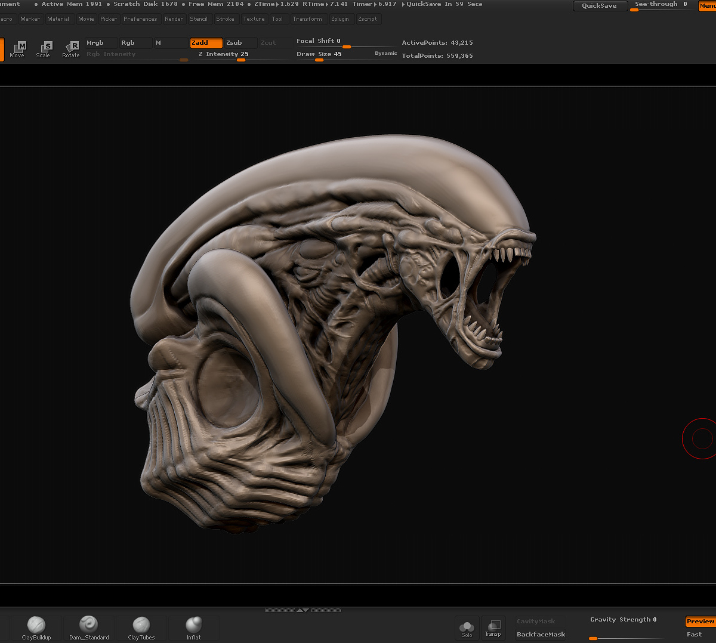The height and width of the screenshot is (643, 716).
Task: Open the Stroke menu
Action: pyautogui.click(x=226, y=19)
